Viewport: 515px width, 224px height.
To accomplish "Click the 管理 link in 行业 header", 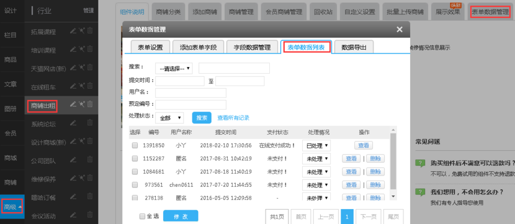I will pyautogui.click(x=88, y=11).
